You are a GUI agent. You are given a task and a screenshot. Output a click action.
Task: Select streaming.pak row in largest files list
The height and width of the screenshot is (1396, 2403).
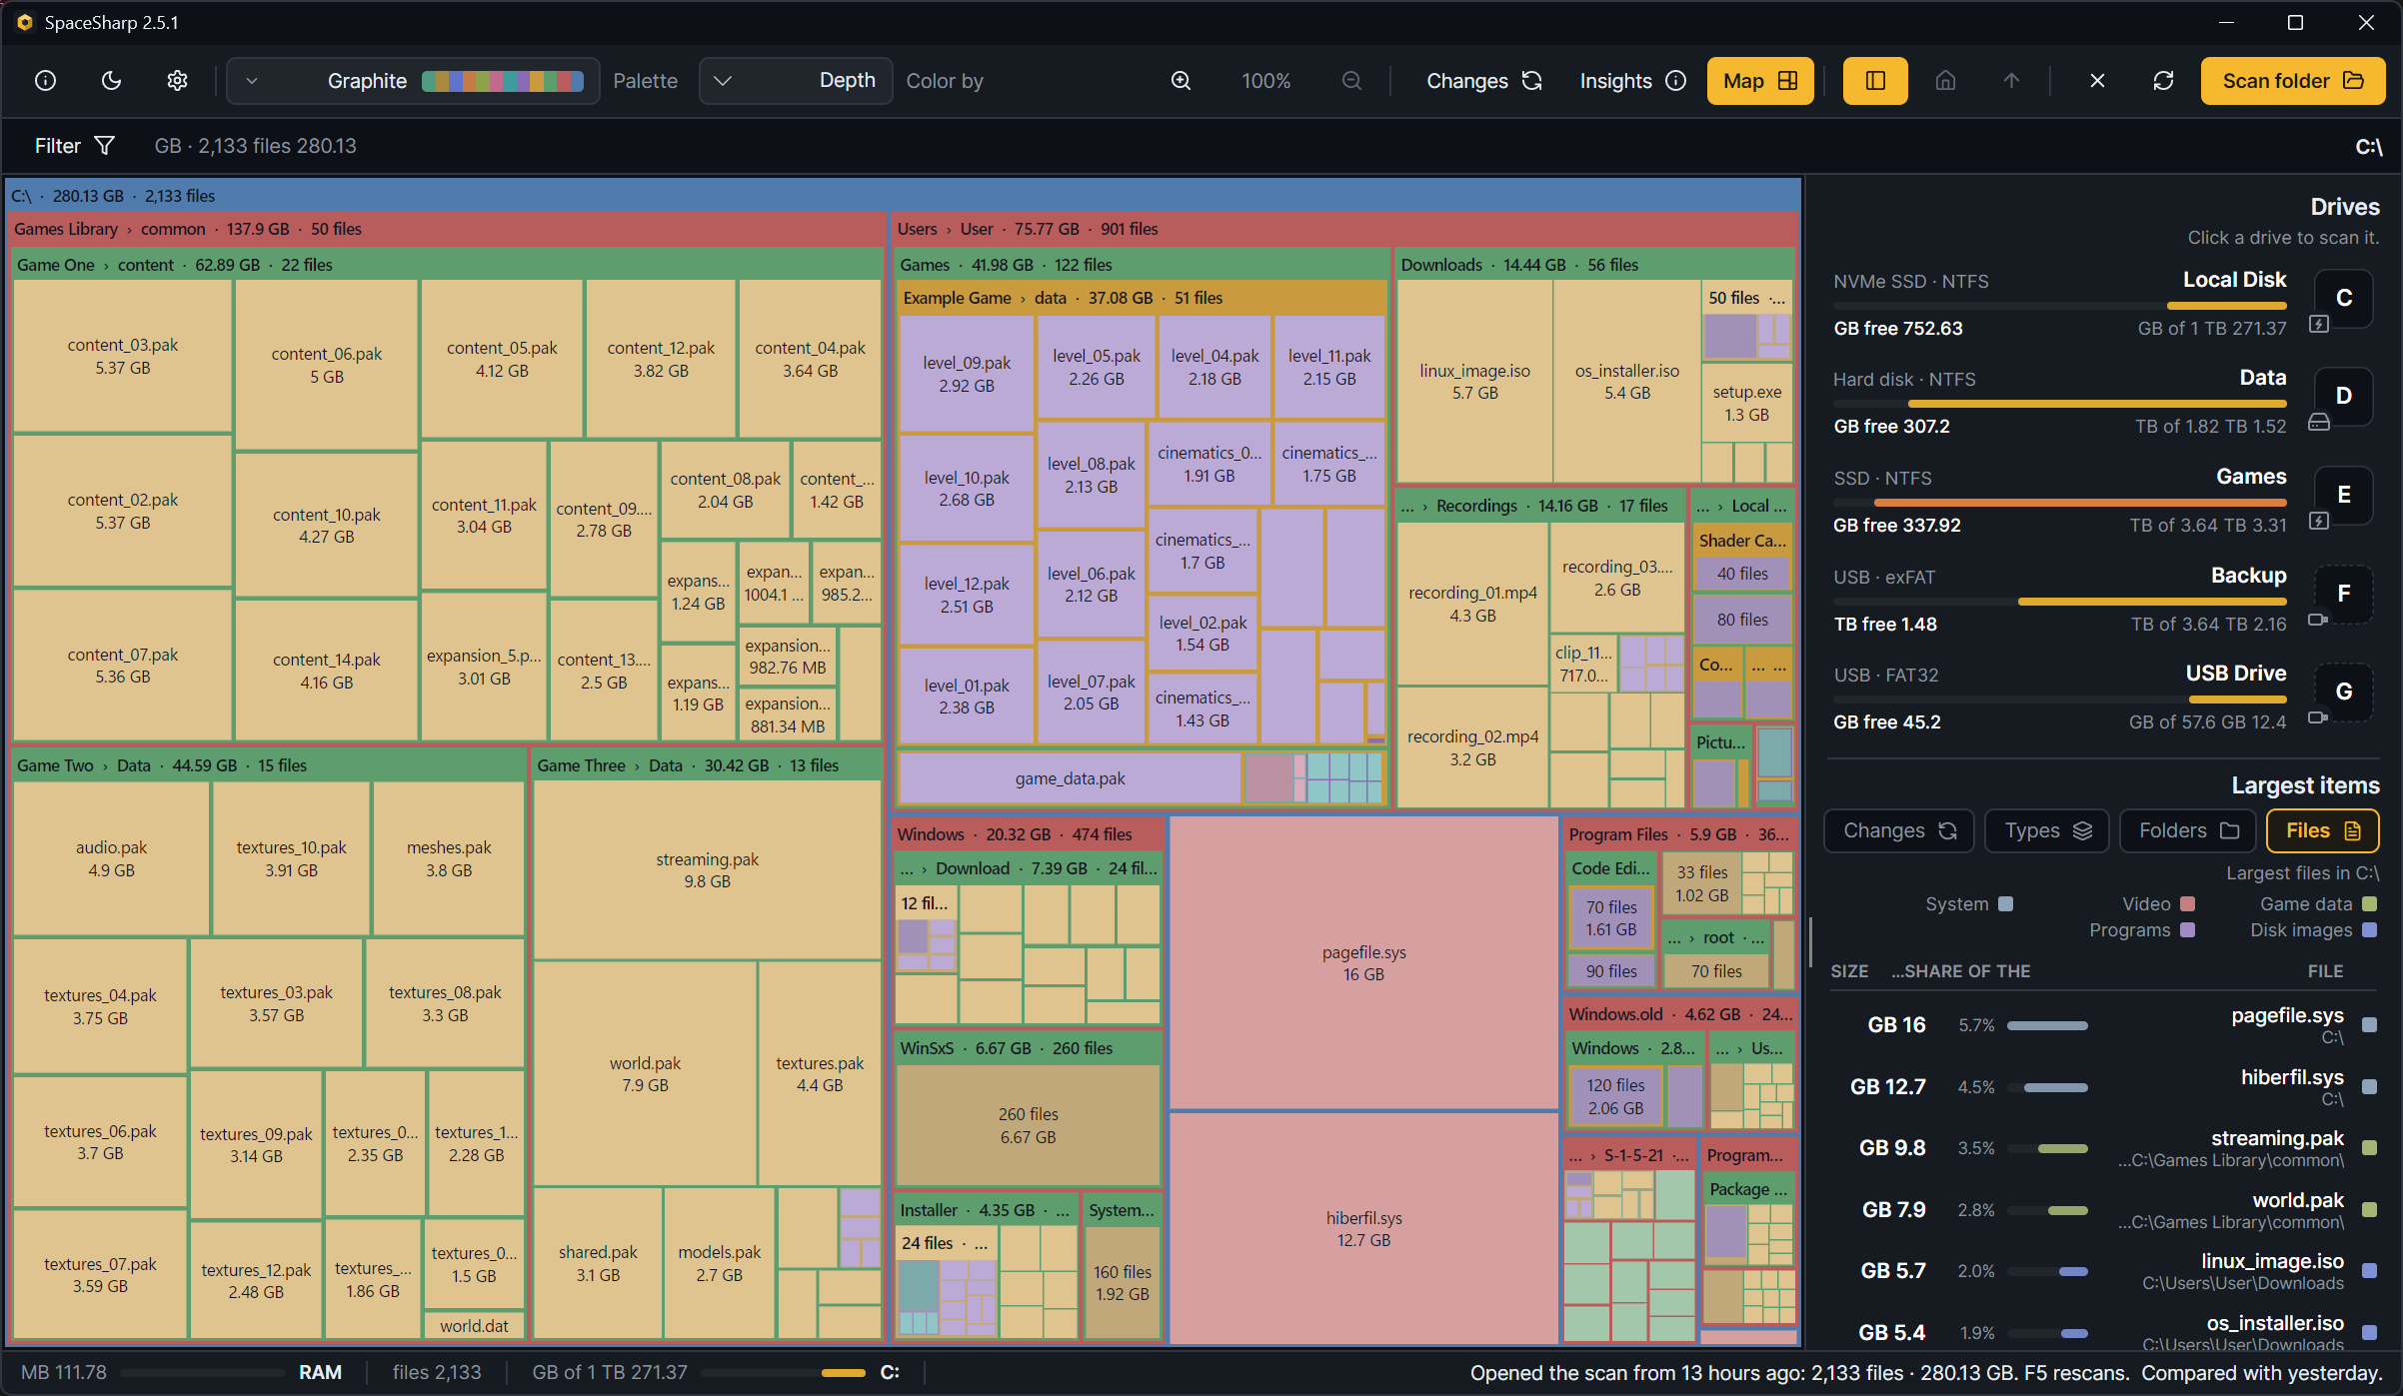2103,1148
